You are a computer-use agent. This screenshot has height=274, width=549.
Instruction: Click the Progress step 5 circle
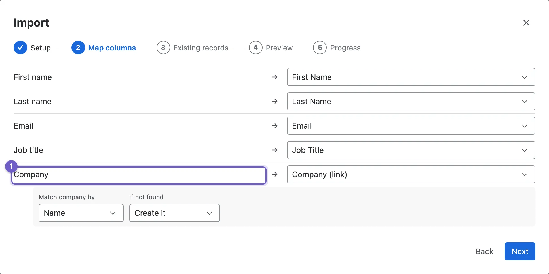coord(320,48)
